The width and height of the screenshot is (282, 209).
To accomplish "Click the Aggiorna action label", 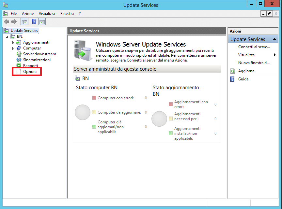I will click(246, 71).
